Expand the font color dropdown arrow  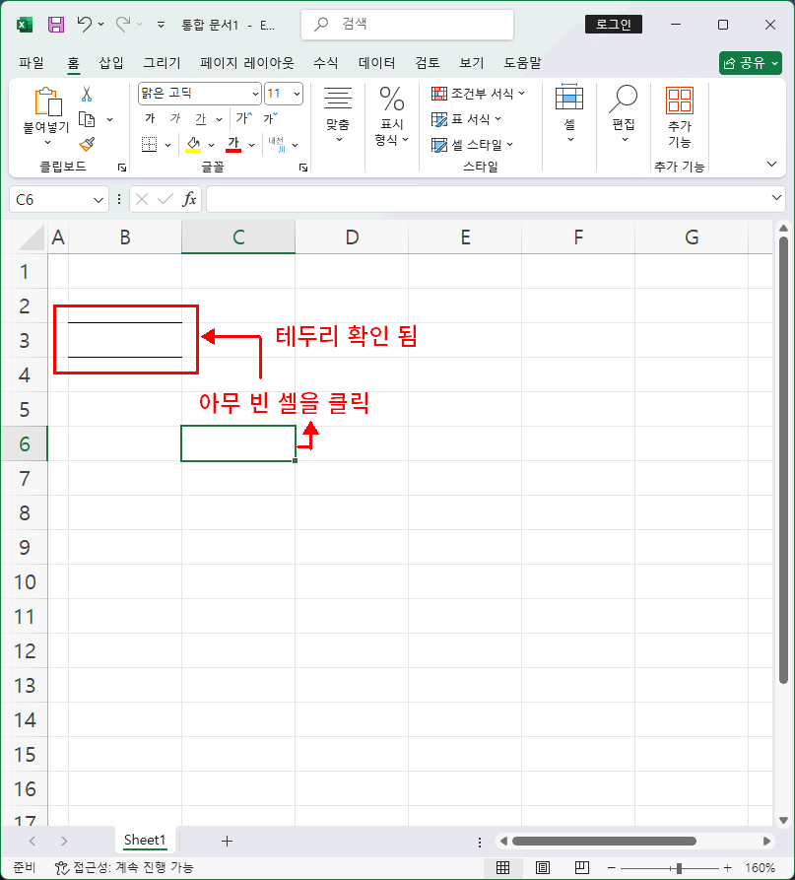pos(252,146)
